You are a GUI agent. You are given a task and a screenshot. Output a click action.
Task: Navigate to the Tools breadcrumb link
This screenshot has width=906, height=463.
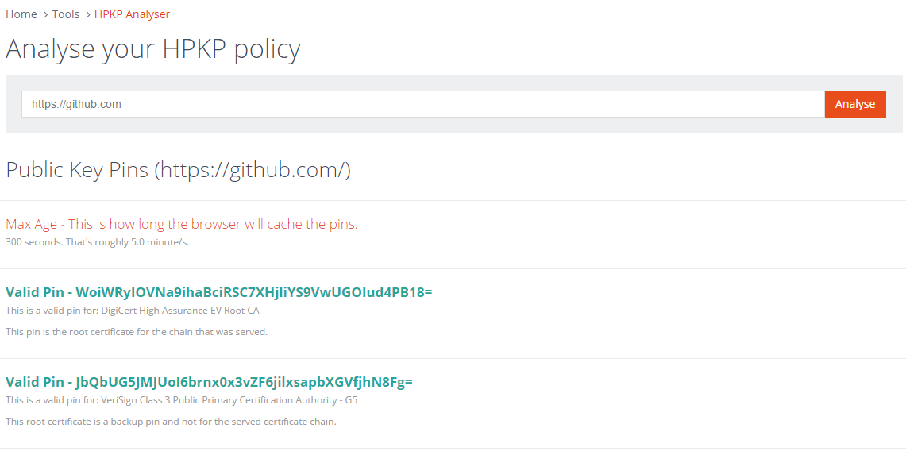(x=66, y=14)
